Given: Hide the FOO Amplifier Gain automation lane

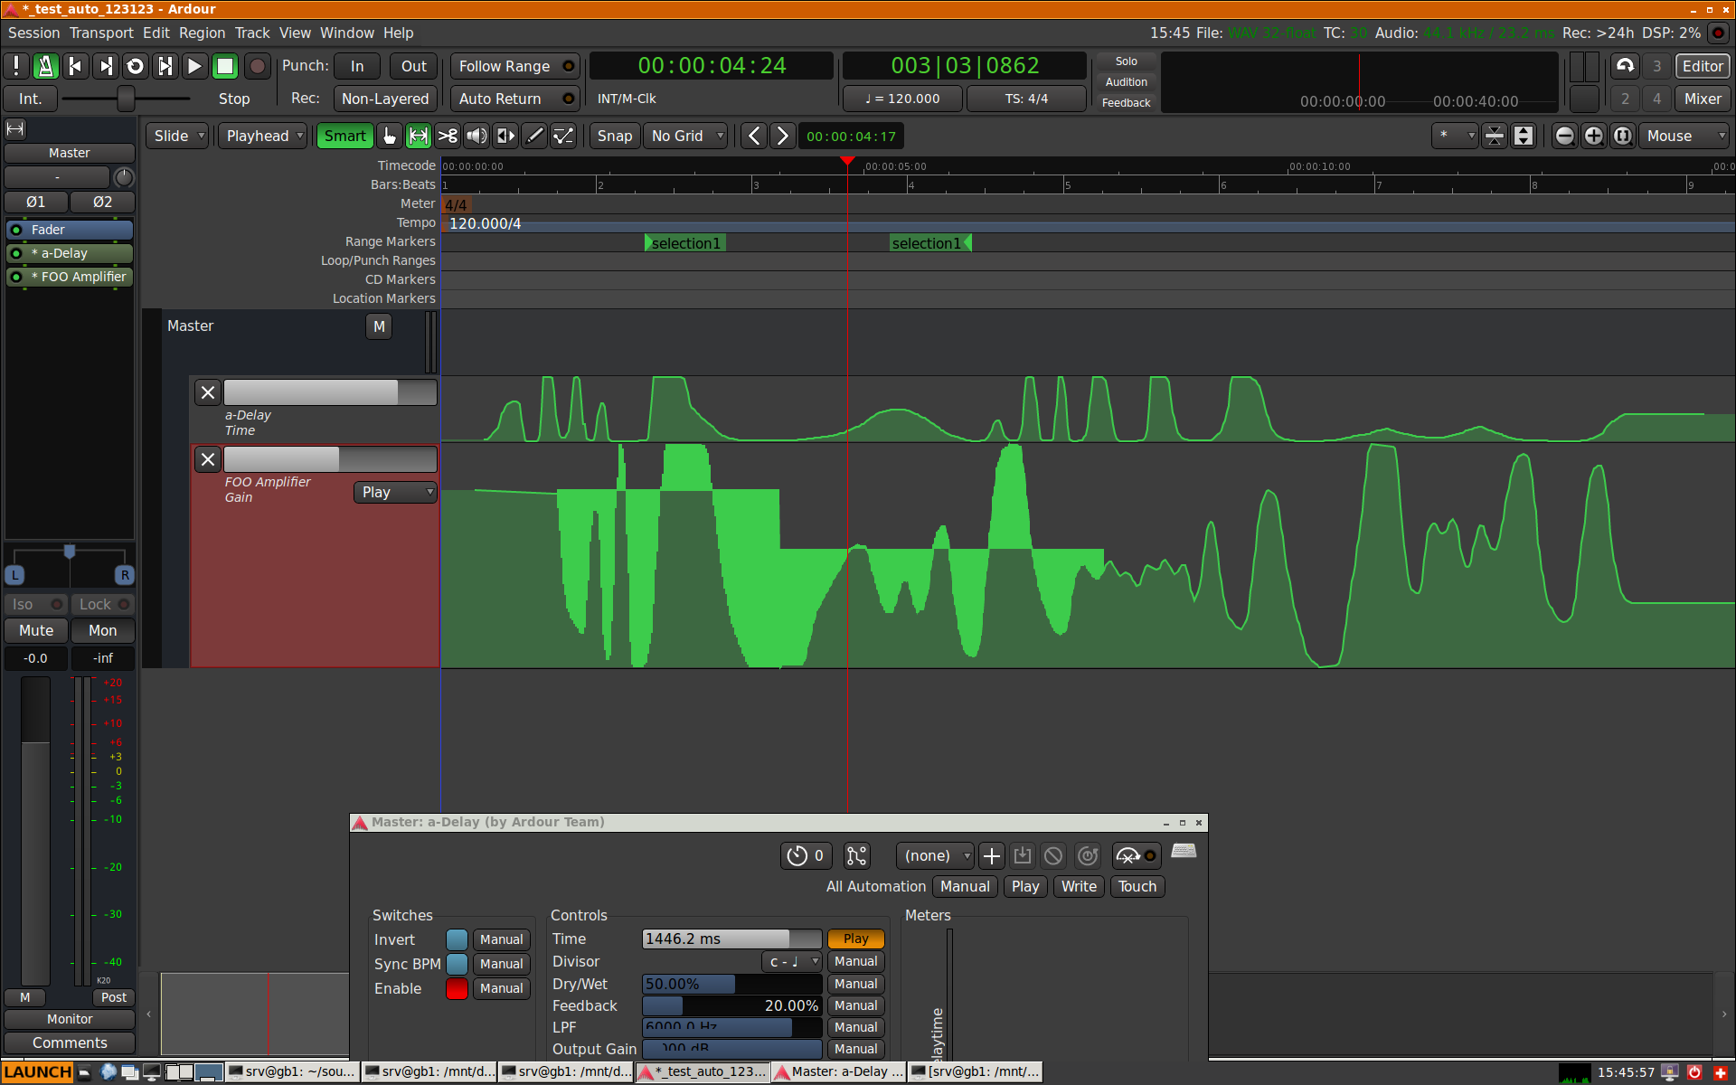Looking at the screenshot, I should point(208,459).
